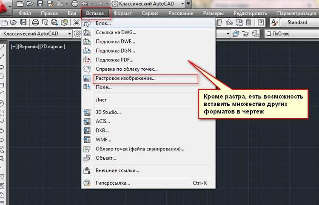The image size is (319, 205).
Task: Click 3D print icon in standard toolbar
Action: [x=65, y=22]
